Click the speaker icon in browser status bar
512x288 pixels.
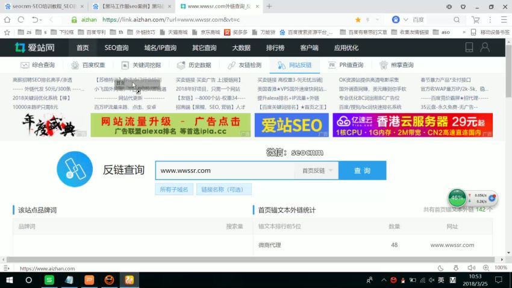coord(471,268)
